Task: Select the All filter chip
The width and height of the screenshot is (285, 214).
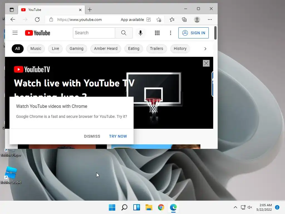Action: (18, 48)
